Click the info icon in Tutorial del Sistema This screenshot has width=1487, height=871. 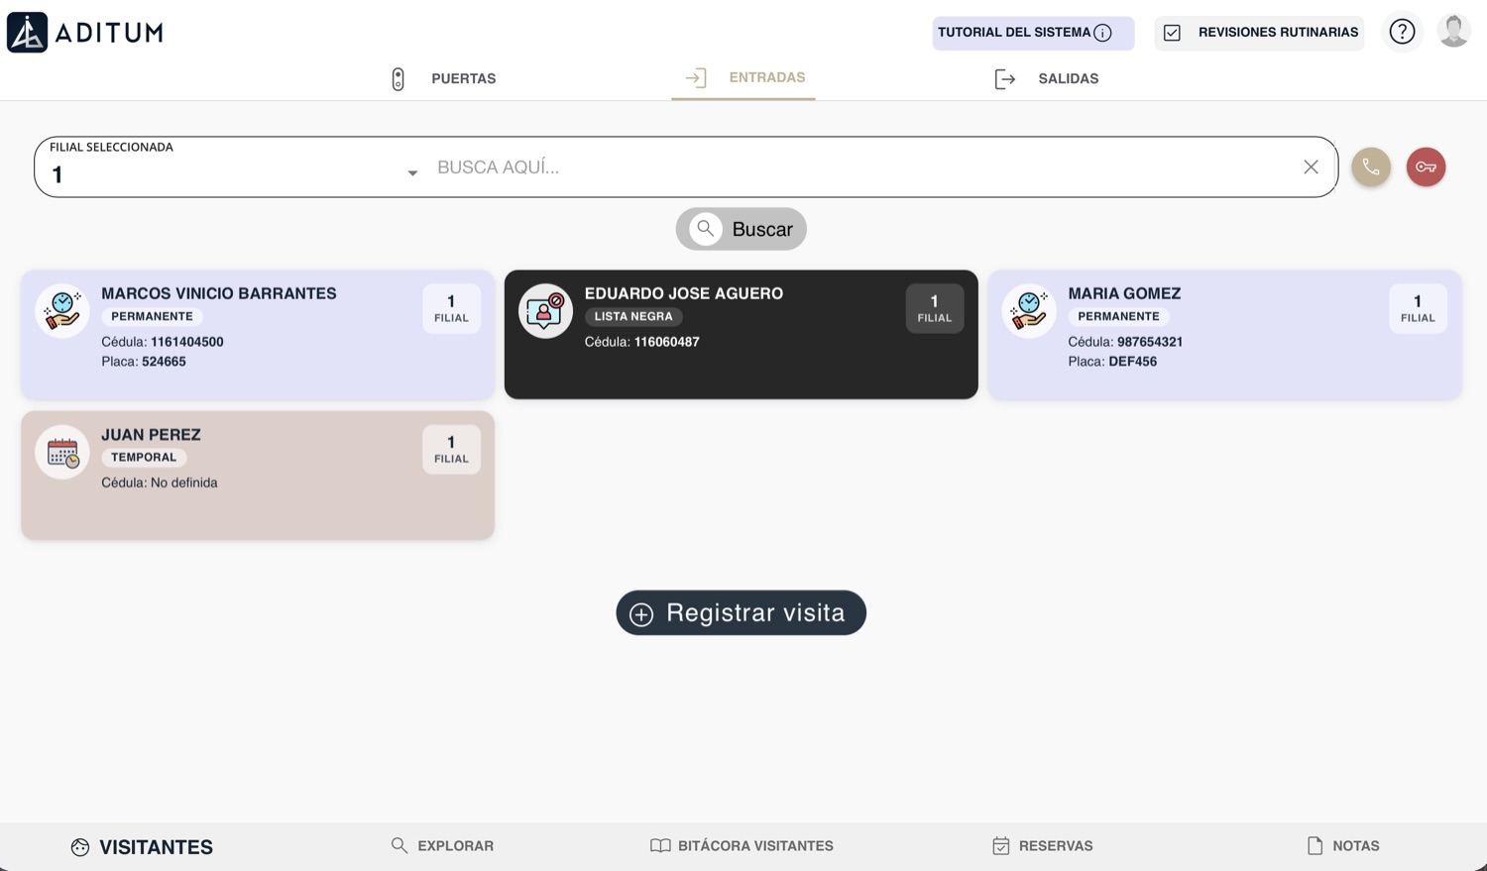(1102, 33)
